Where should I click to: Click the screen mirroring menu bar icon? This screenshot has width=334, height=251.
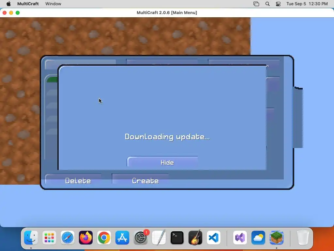click(256, 4)
